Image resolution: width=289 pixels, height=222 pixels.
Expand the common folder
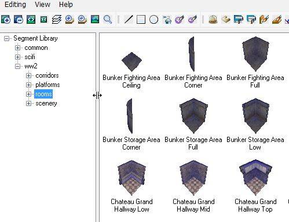point(17,48)
